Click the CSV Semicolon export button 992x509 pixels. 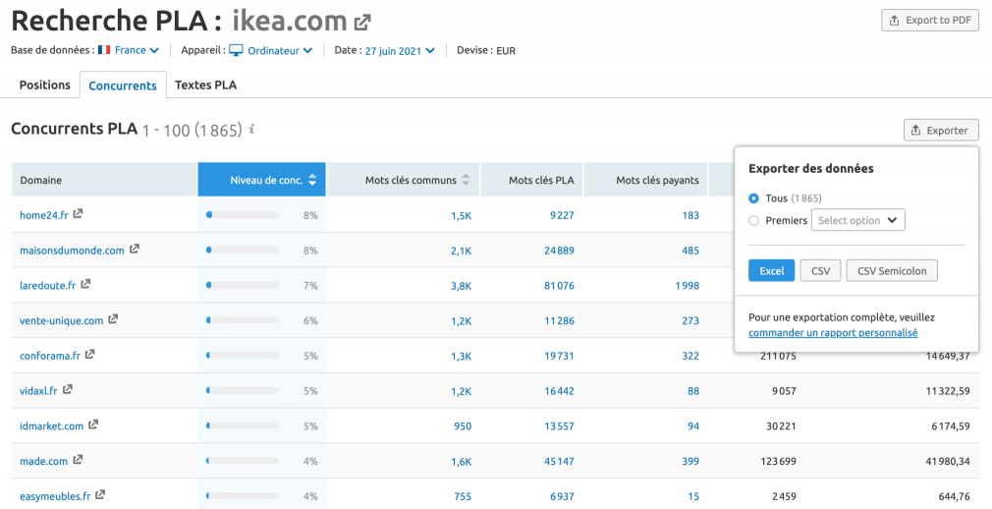[892, 270]
